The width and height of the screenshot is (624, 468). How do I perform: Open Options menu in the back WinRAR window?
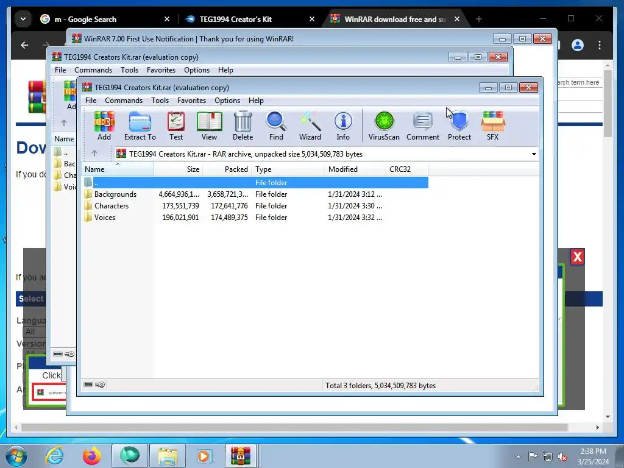click(x=197, y=70)
